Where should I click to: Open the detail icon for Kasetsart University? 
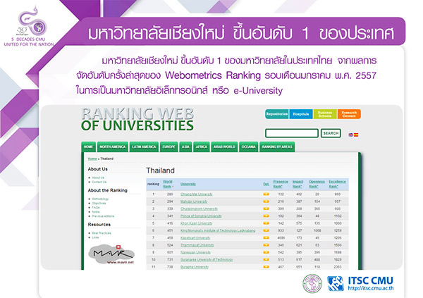266,238
